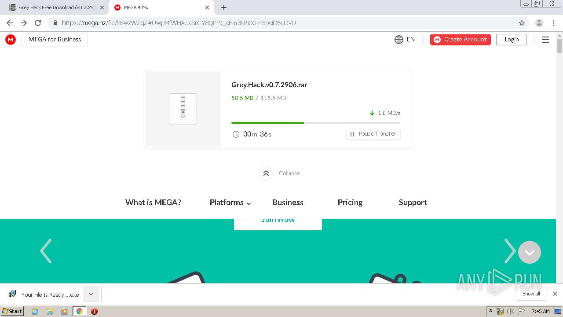Open Windows Explorer from taskbar
Image resolution: width=563 pixels, height=317 pixels.
(50, 311)
